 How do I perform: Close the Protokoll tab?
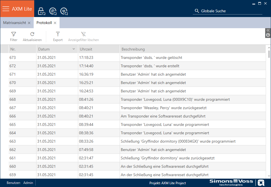55,23
